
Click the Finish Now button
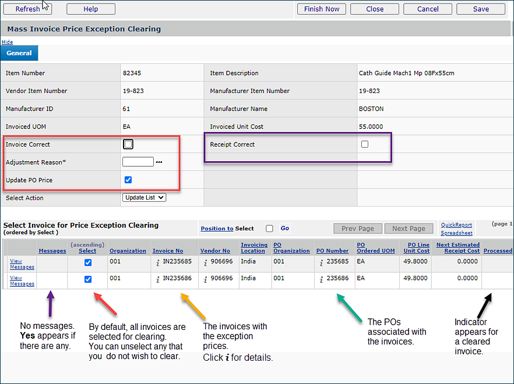[x=321, y=9]
